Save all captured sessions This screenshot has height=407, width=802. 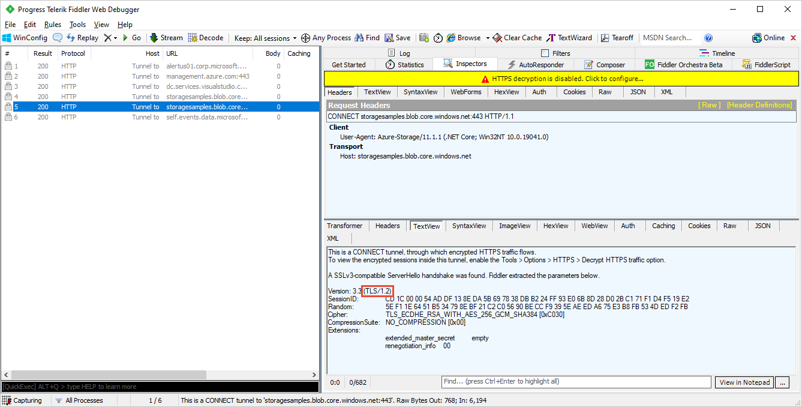(x=397, y=37)
